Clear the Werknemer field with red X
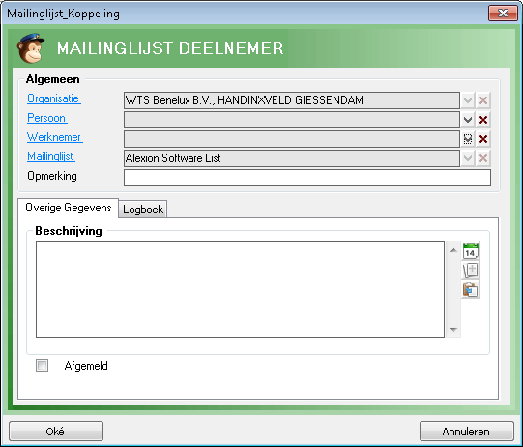This screenshot has height=447, width=523. tap(483, 139)
